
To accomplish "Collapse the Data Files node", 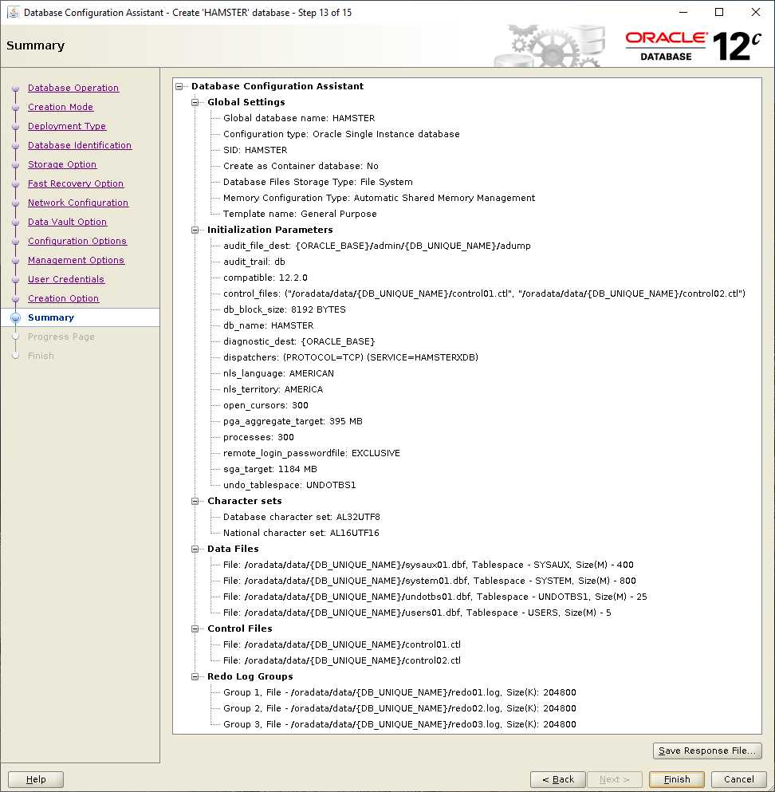I will pos(195,549).
